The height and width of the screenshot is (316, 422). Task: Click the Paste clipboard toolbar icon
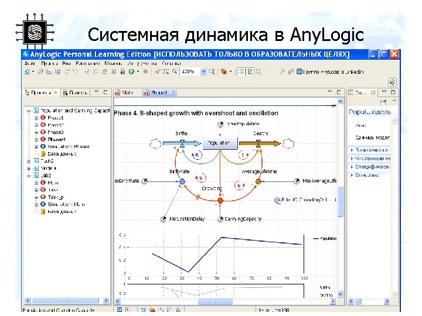(x=105, y=72)
